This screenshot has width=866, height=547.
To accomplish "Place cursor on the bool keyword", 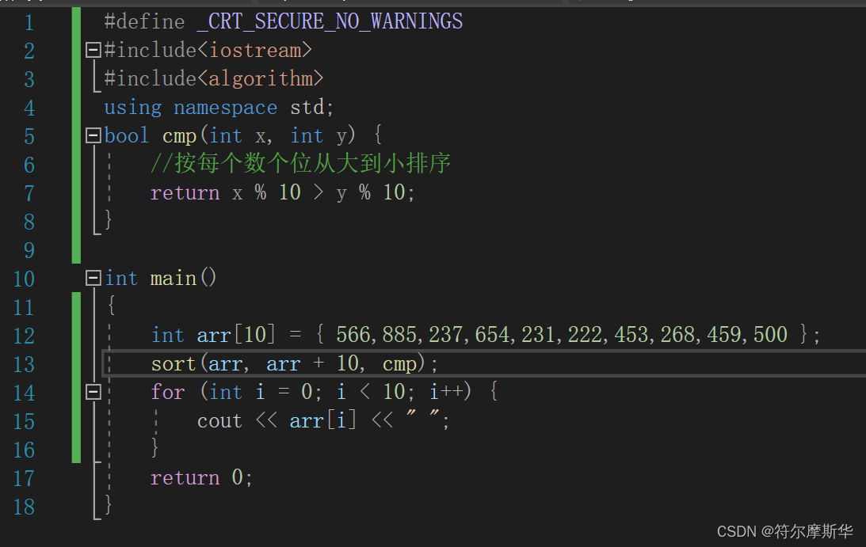I will tap(125, 135).
